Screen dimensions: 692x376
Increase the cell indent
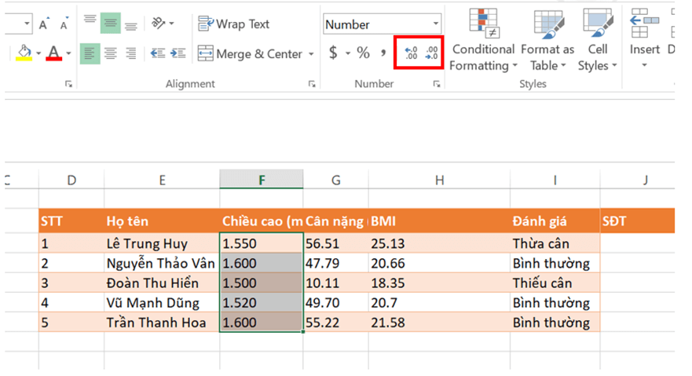click(x=179, y=53)
